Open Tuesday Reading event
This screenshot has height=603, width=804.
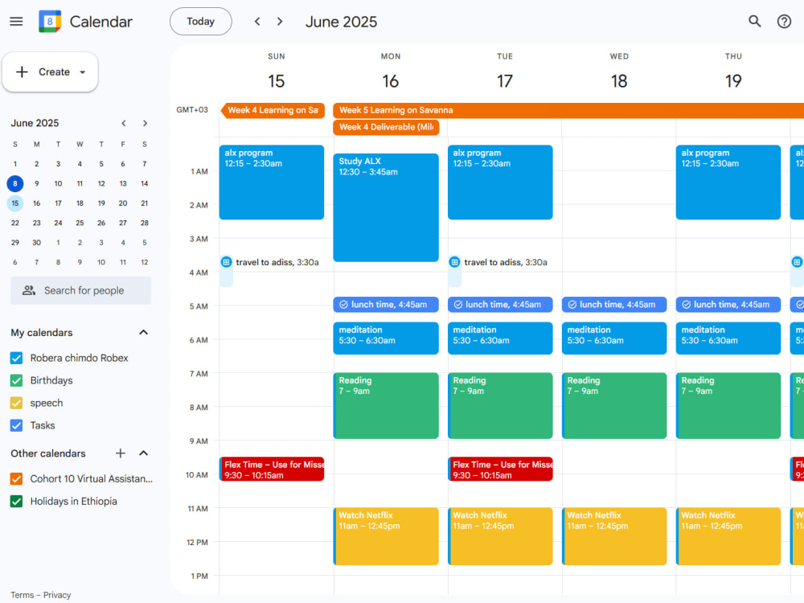click(500, 405)
